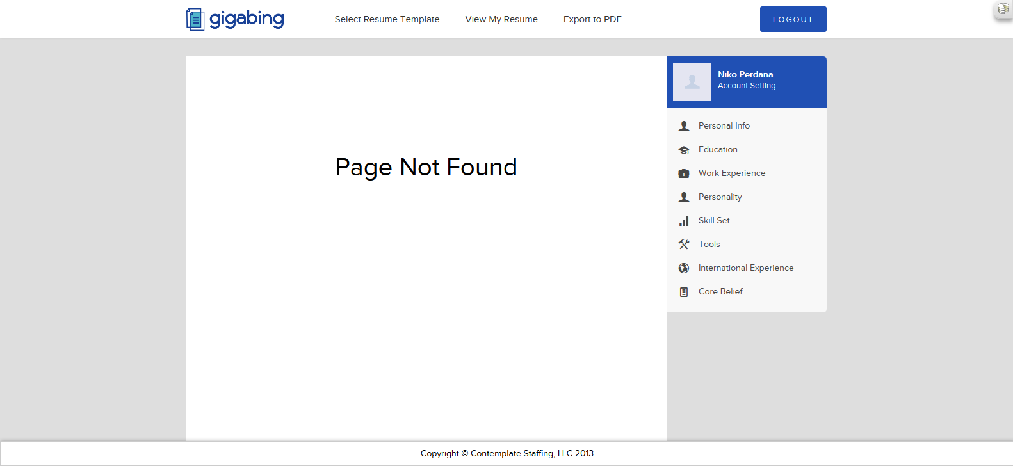The height and width of the screenshot is (466, 1013).
Task: Click the person icon beside Personal Info
Action: (x=684, y=126)
